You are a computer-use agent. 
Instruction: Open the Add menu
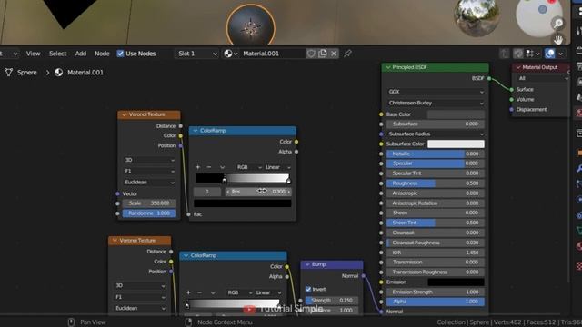[x=81, y=54]
